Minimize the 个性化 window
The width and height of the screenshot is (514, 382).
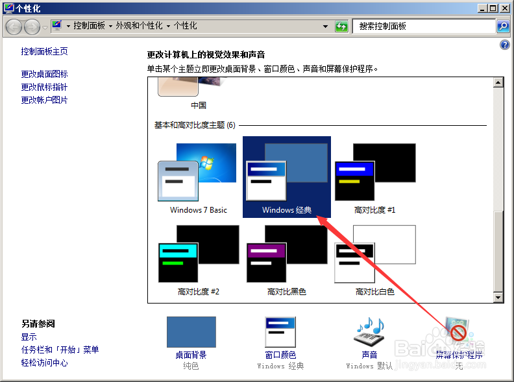pos(482,8)
